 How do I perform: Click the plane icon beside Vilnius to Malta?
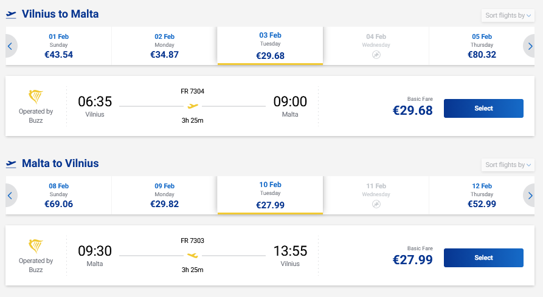click(x=11, y=15)
